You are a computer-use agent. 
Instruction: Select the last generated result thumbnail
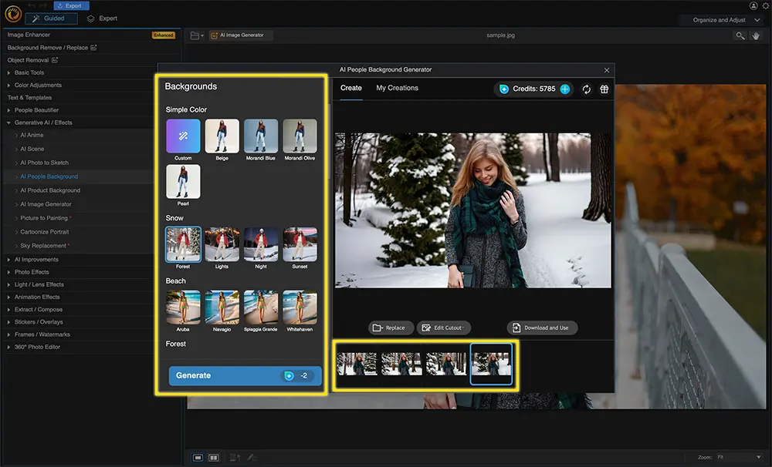coord(491,364)
